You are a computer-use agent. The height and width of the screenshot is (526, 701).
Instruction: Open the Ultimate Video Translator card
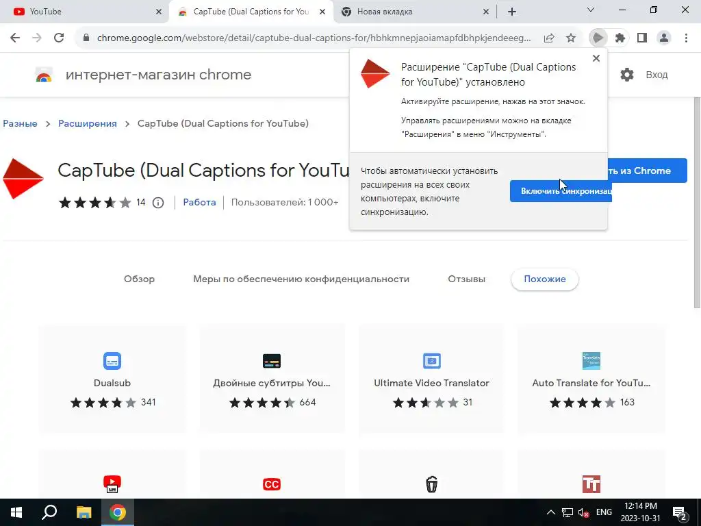(431, 378)
